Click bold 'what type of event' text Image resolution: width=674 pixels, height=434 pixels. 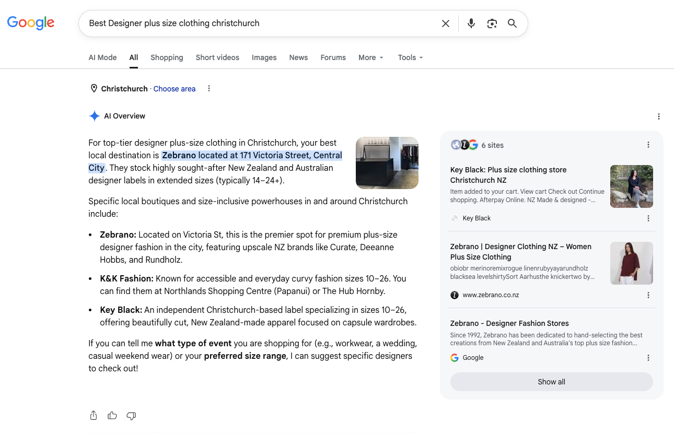tap(193, 343)
